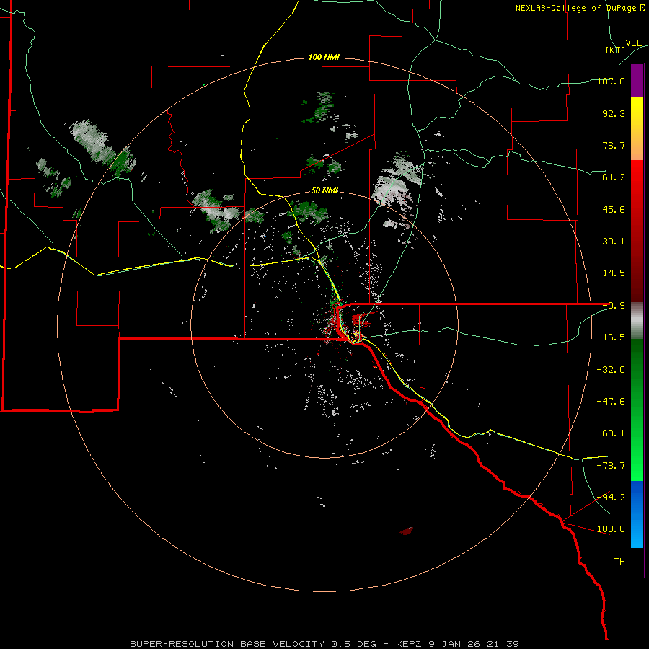Click the -16.5 scale value
The height and width of the screenshot is (649, 649).
pos(611,337)
